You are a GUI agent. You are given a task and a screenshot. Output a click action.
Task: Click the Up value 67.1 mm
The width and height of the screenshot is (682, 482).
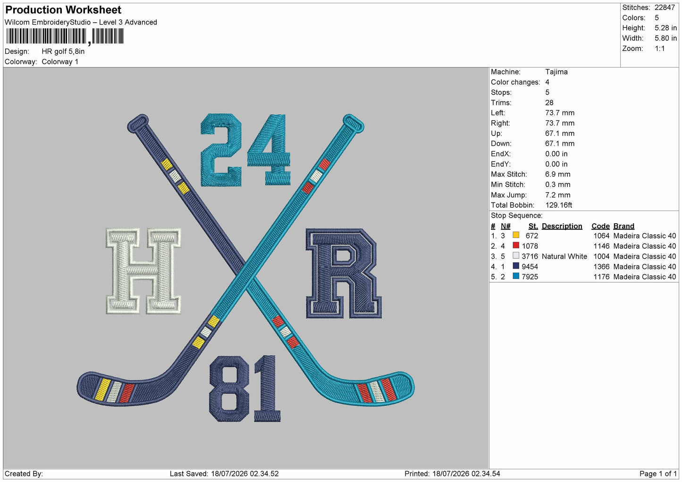click(560, 134)
